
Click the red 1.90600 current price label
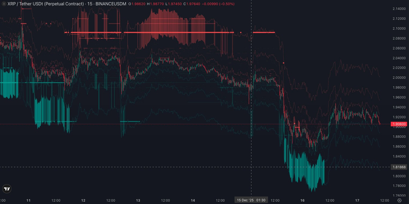point(399,124)
